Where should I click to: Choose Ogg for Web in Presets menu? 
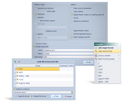[104, 79]
